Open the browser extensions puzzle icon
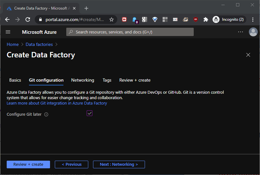This screenshot has width=260, height=175. [x=206, y=19]
